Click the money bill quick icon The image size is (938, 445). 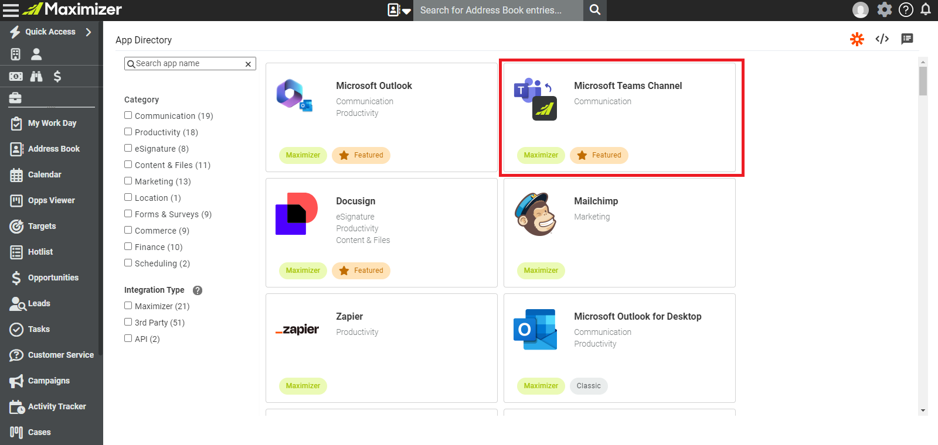pyautogui.click(x=16, y=77)
